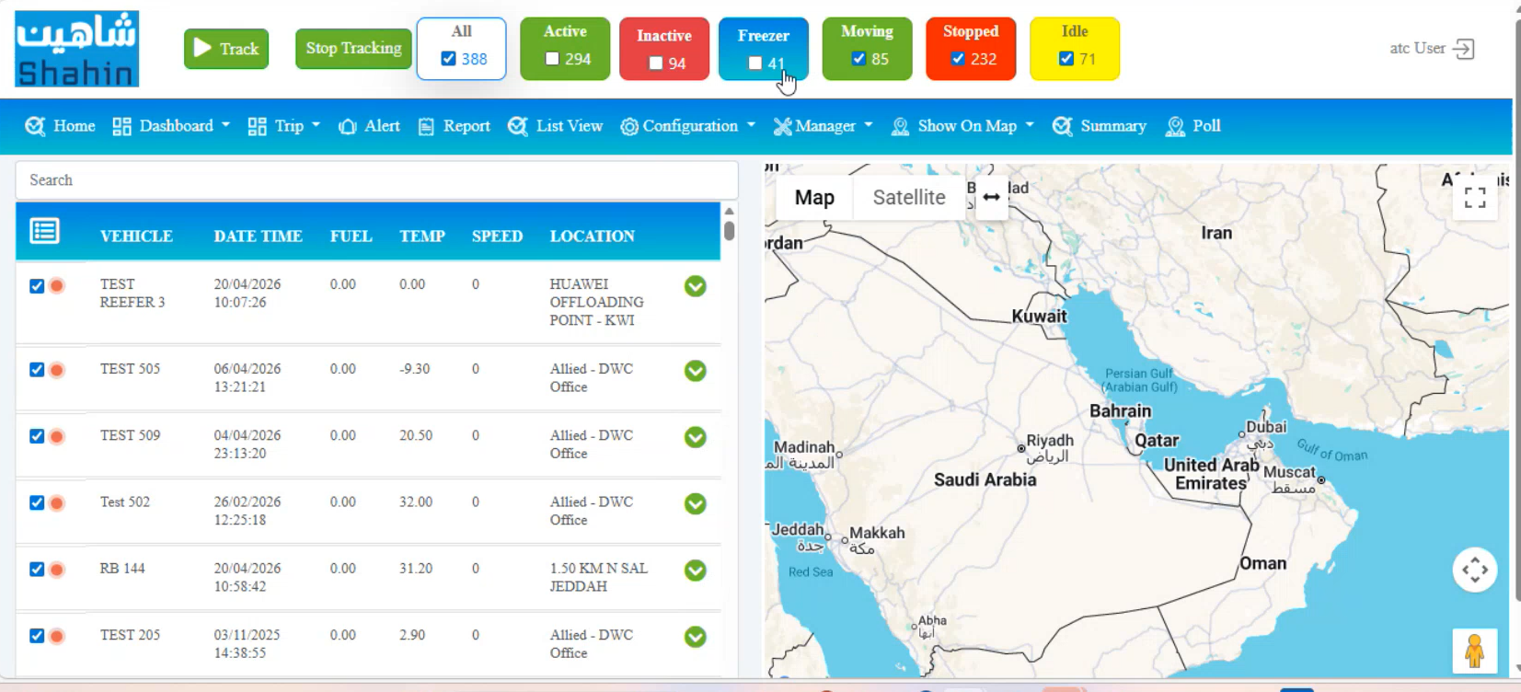Click the green Track button

(x=226, y=49)
